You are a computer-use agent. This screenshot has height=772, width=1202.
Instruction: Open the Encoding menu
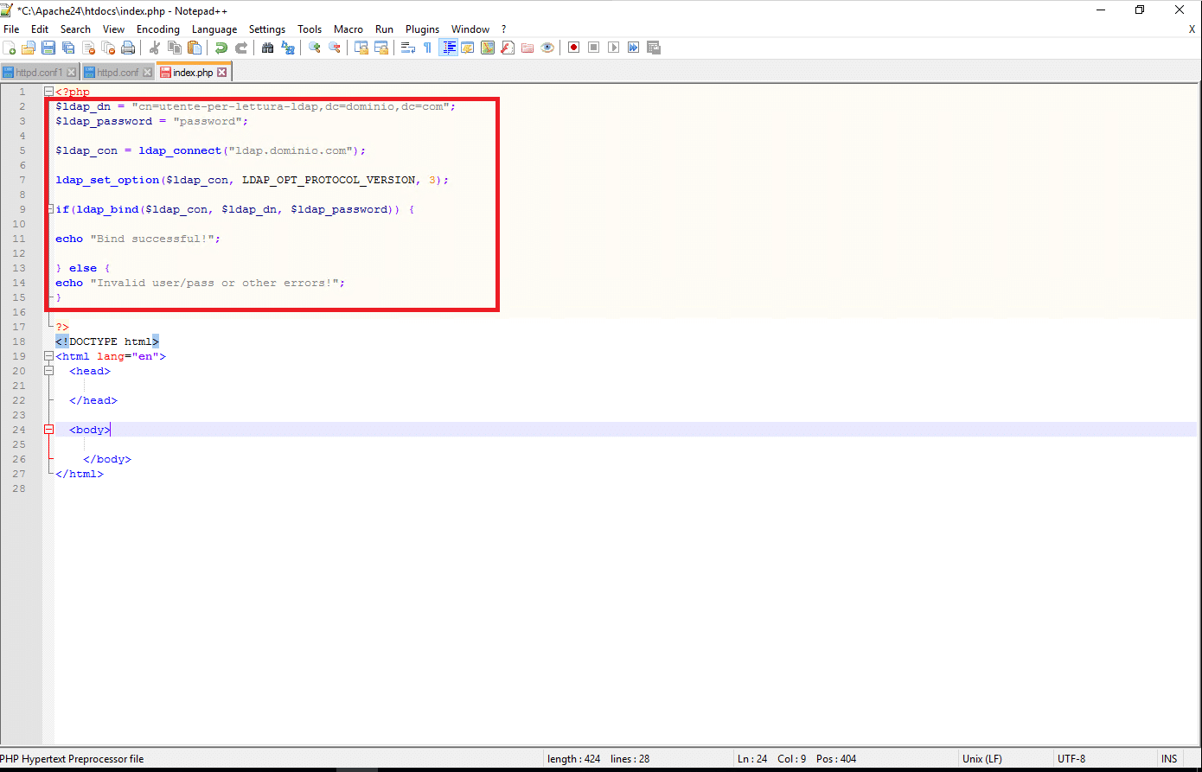click(x=158, y=29)
